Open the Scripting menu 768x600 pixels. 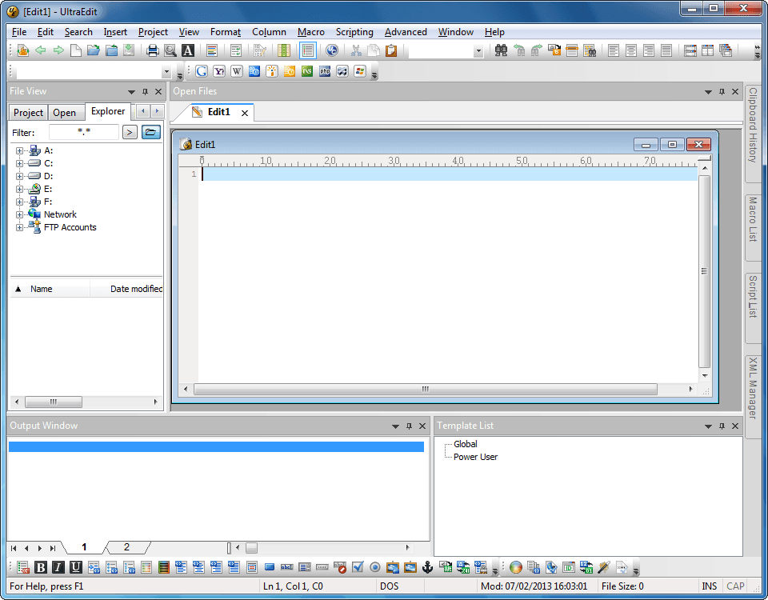(354, 32)
